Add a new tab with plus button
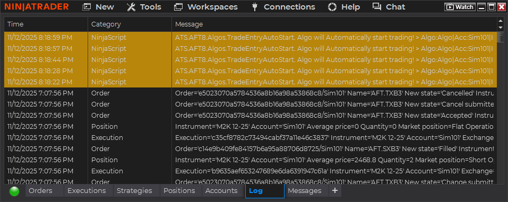The image size is (508, 202). (x=335, y=191)
